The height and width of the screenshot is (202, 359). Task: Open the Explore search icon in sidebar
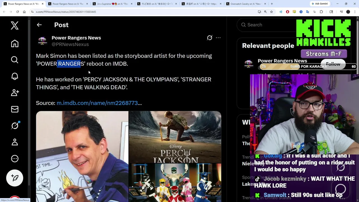coord(15,60)
